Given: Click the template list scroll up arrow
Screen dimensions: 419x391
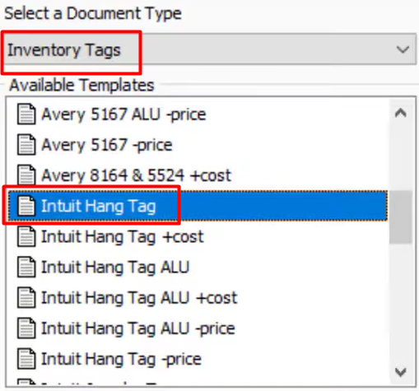Looking at the screenshot, I should tap(401, 113).
